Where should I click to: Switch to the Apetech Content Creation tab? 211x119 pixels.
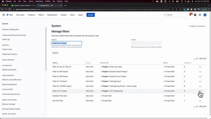(x=23, y=5)
